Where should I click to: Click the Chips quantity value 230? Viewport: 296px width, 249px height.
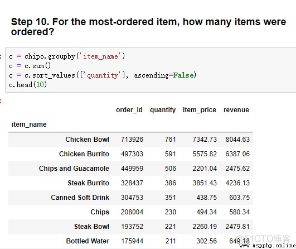pyautogui.click(x=171, y=212)
